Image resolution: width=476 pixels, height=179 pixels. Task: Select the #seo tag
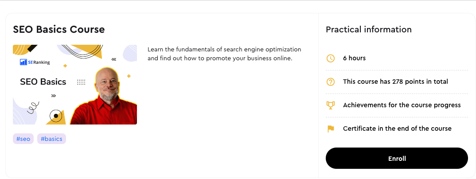pyautogui.click(x=23, y=139)
